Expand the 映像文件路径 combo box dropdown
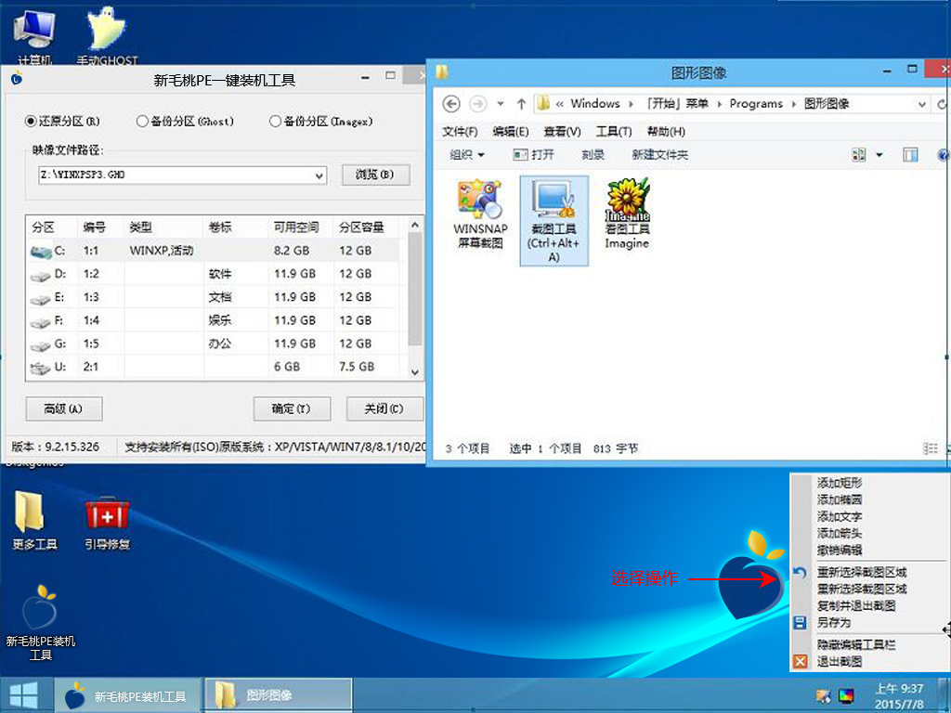951x713 pixels. [x=319, y=175]
